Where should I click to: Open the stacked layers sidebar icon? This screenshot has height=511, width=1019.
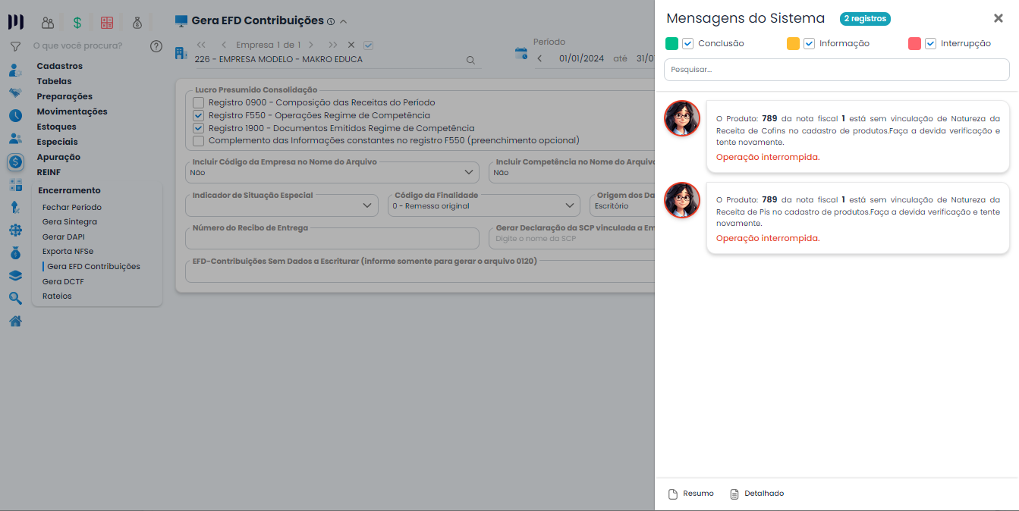coord(15,276)
